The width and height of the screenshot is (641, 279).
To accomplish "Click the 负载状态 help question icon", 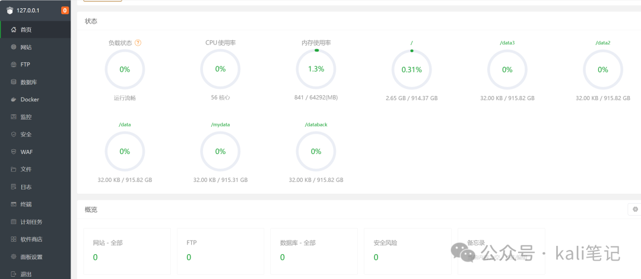I will (x=138, y=43).
